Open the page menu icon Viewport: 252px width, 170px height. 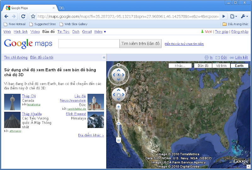tap(233, 16)
